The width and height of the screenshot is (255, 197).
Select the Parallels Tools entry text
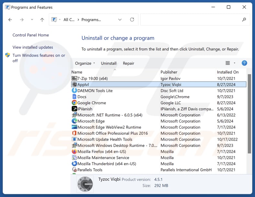coord(90,170)
